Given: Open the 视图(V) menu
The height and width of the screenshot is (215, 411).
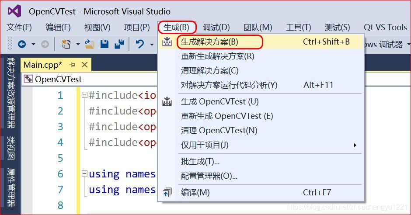Looking at the screenshot, I should point(97,27).
